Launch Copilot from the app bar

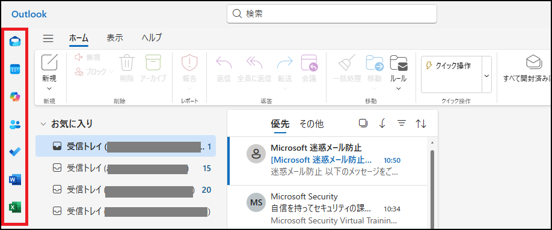pyautogui.click(x=15, y=97)
